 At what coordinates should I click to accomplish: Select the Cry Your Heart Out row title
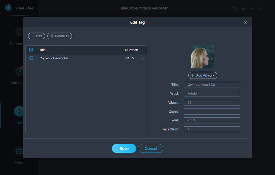coord(54,58)
